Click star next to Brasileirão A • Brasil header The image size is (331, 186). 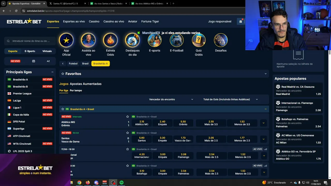[x=63, y=109]
